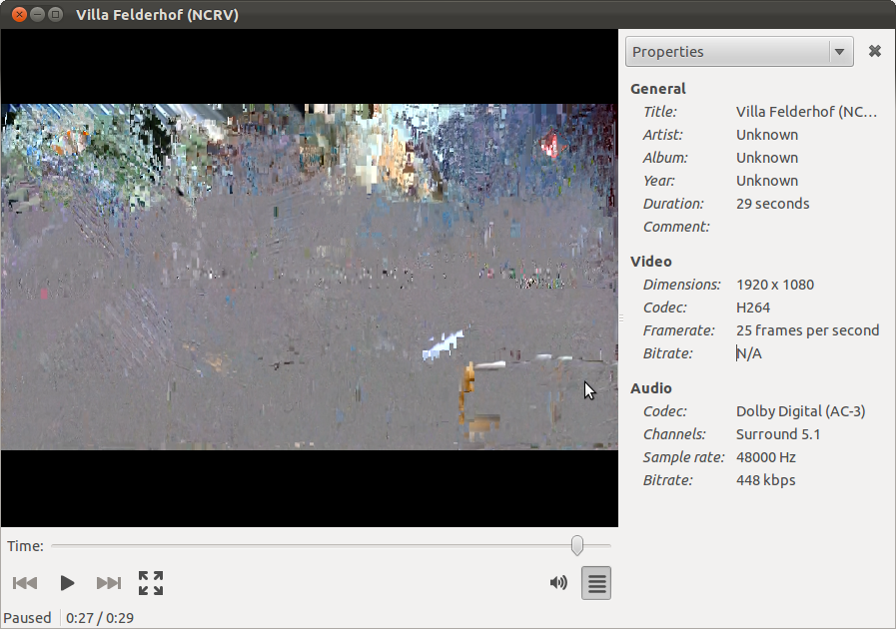This screenshot has width=896, height=629.
Task: Close the Villa Felderhof window
Action: (18, 15)
